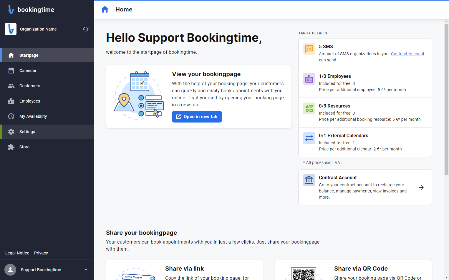Click the arrow on Contract Account card
This screenshot has height=280, width=449.
(421, 187)
